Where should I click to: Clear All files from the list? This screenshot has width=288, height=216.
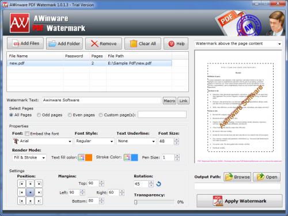coord(143,44)
